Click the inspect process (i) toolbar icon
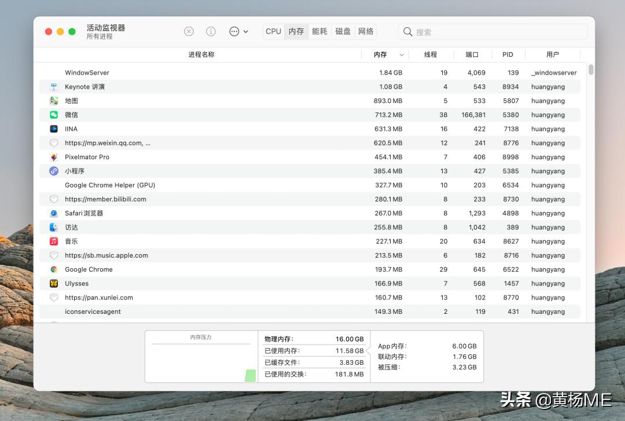This screenshot has height=421, width=625. point(211,31)
